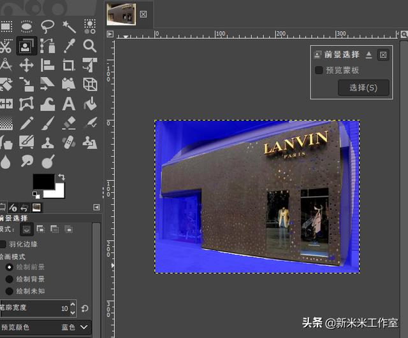
Task: Select the Scissors Select tool
Action: point(6,46)
